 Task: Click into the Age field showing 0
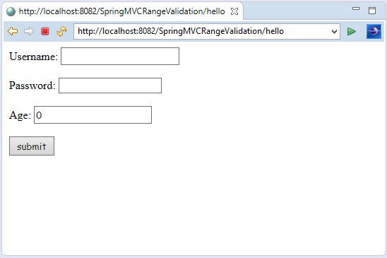coord(93,115)
